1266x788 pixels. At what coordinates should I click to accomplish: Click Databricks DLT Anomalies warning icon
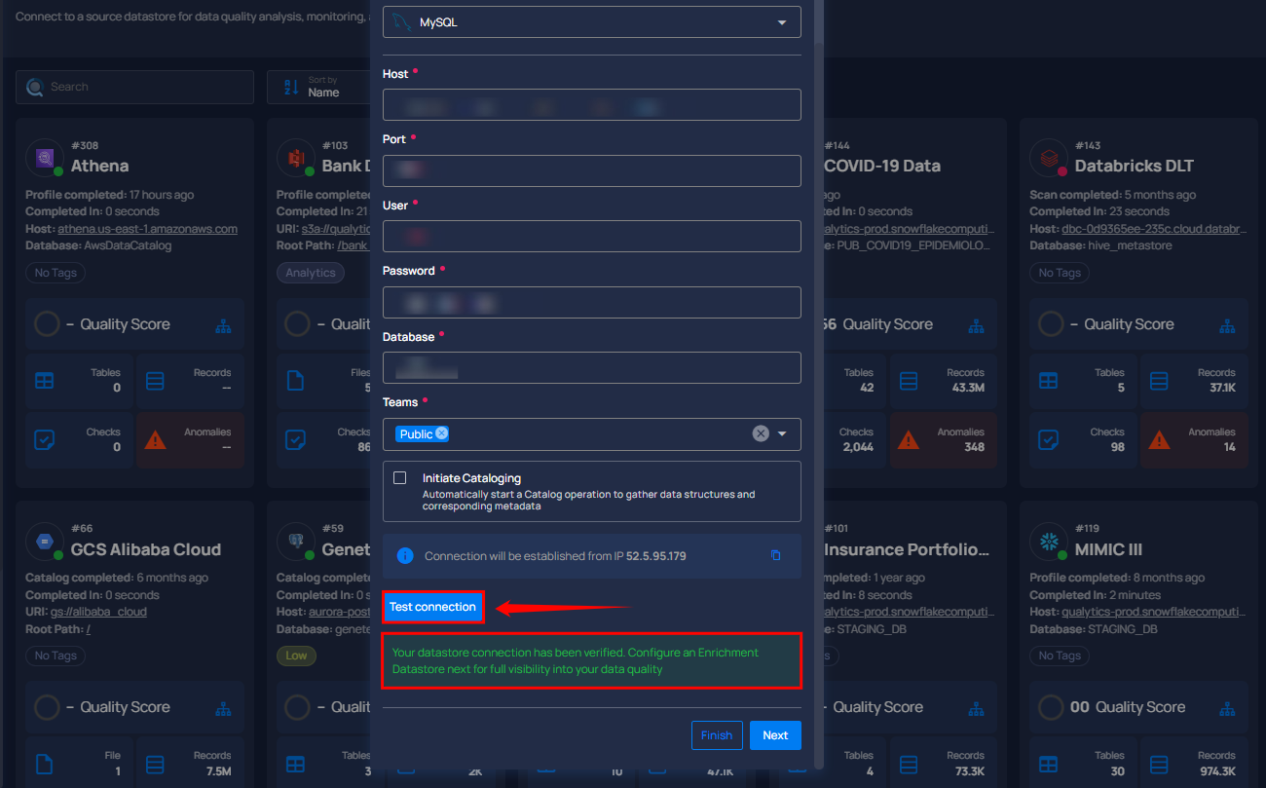(1159, 440)
